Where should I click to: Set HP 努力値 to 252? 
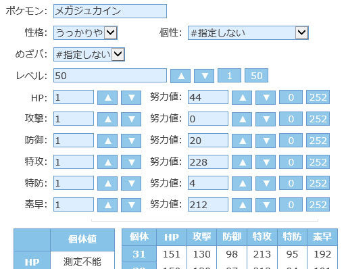tap(318, 97)
